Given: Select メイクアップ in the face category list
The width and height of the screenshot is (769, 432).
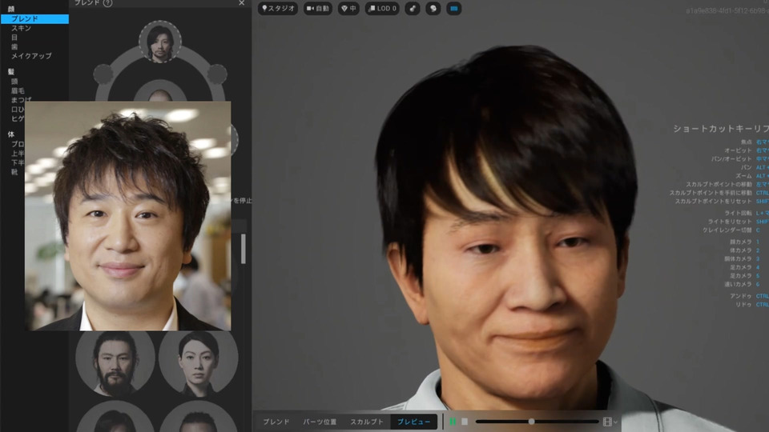Looking at the screenshot, I should click(x=31, y=56).
